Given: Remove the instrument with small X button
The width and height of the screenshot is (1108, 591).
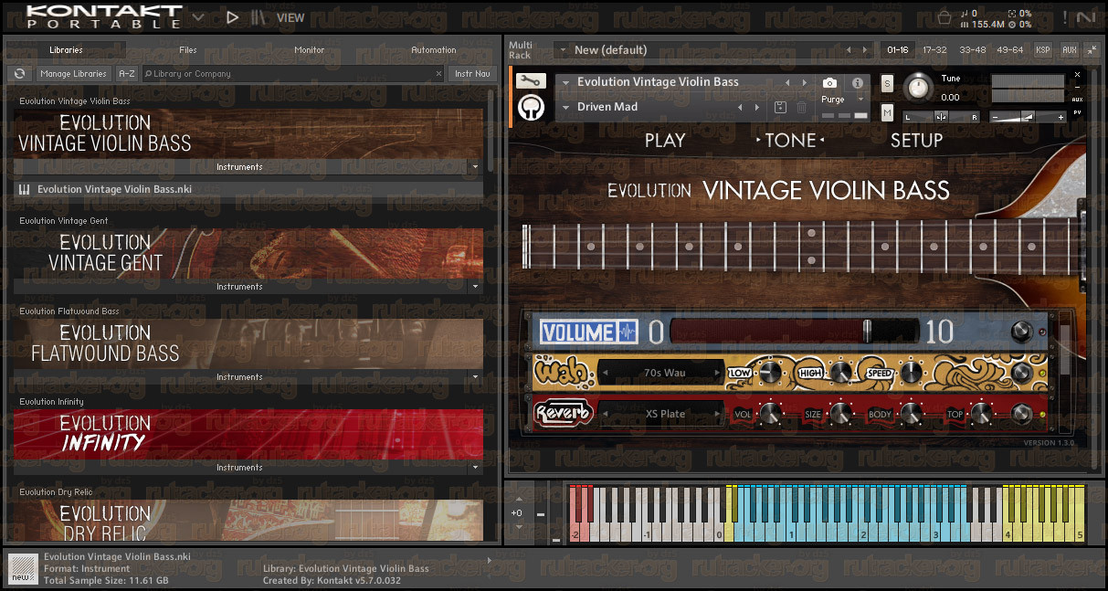Looking at the screenshot, I should (1078, 74).
